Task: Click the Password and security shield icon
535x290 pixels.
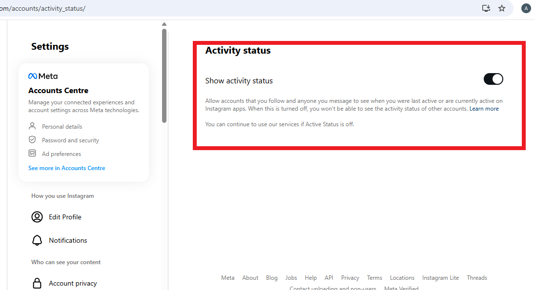Action: tap(32, 140)
